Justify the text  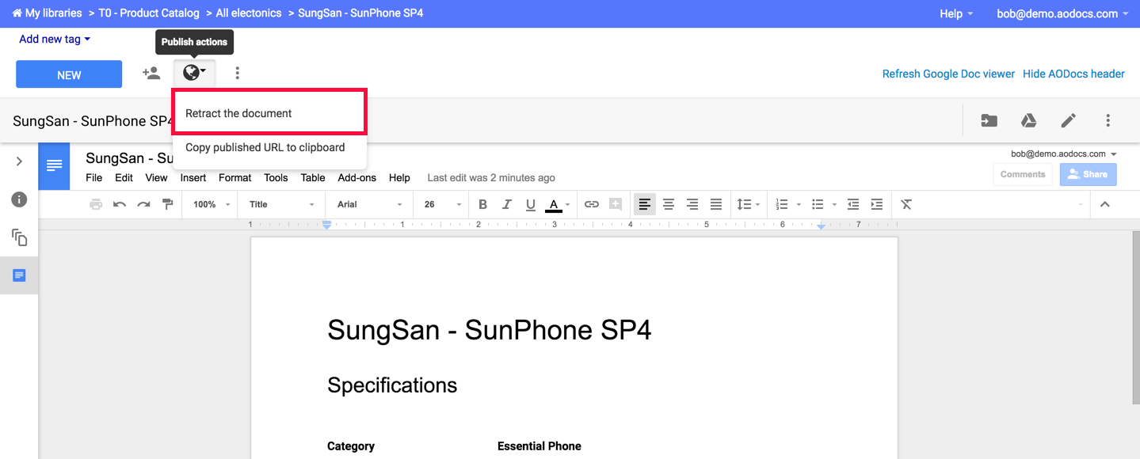(716, 204)
